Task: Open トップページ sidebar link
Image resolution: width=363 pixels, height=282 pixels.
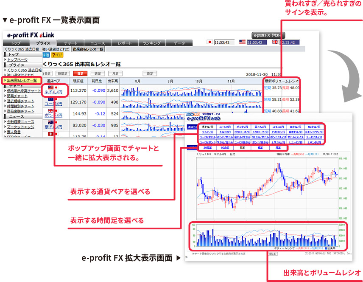Action: click(17, 59)
